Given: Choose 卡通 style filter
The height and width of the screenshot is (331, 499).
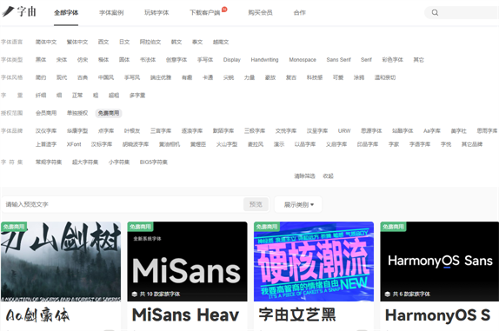Looking at the screenshot, I should [x=208, y=77].
